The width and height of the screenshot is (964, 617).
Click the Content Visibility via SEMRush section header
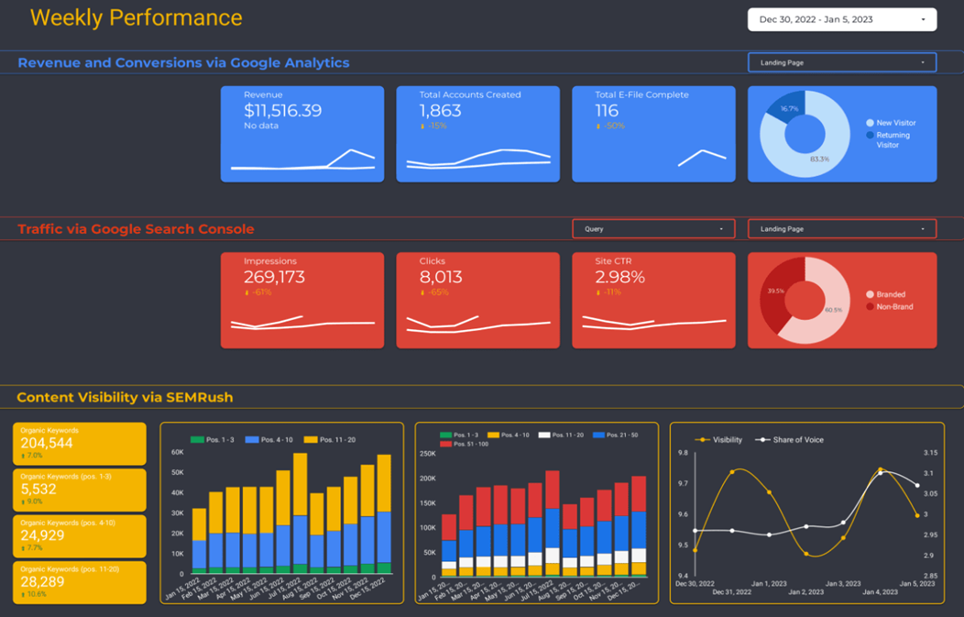125,398
